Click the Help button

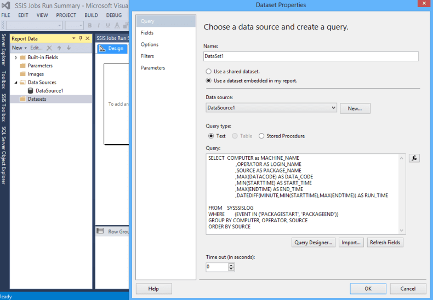click(x=153, y=289)
